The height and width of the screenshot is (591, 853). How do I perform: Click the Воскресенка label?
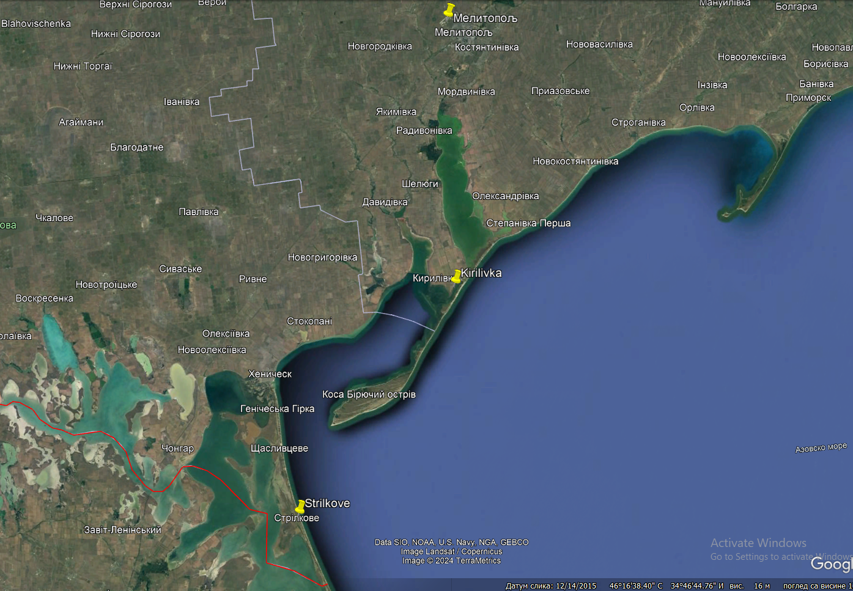pyautogui.click(x=44, y=298)
